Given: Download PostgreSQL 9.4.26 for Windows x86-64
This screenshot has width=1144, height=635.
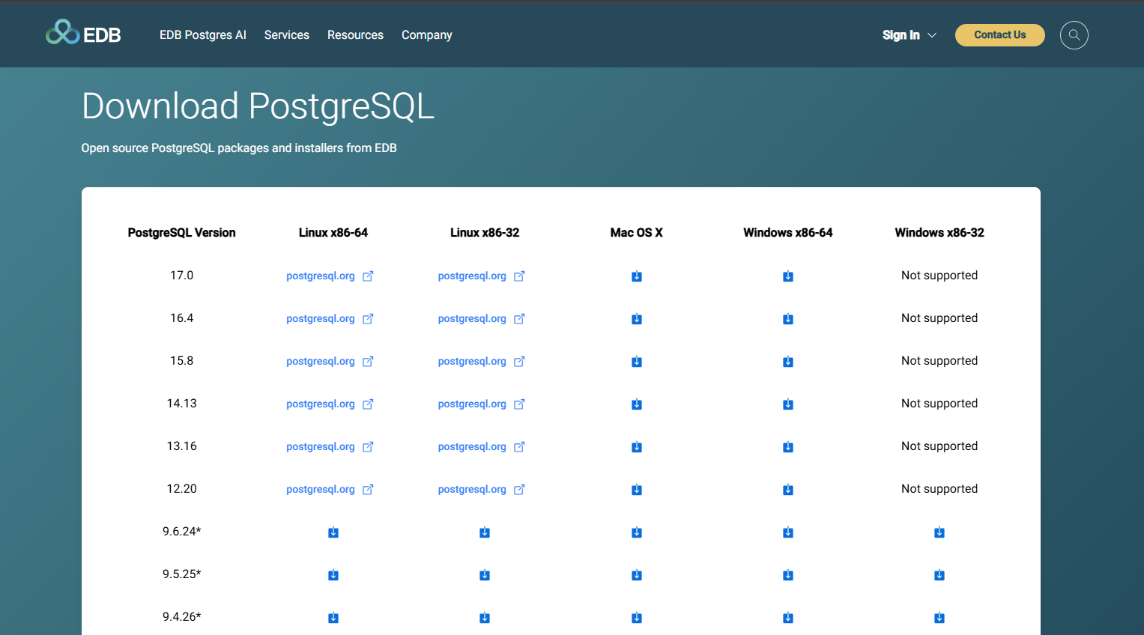Looking at the screenshot, I should point(788,618).
